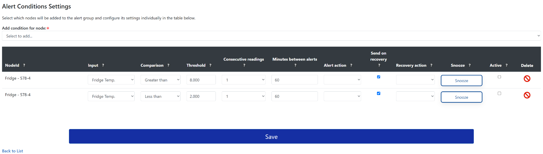
Task: Open the Add condition for node dropdown
Action: [x=271, y=36]
